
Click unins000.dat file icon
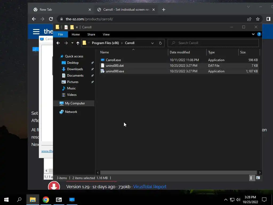tap(103, 66)
